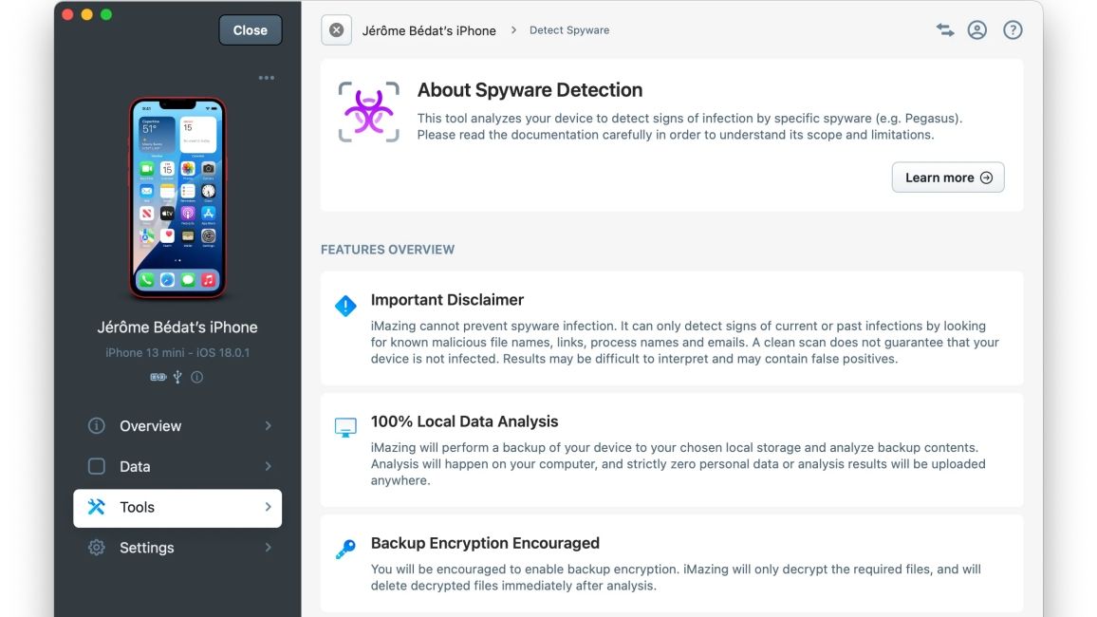The width and height of the screenshot is (1097, 617).
Task: Click the 100% Local Data Analysis monitor icon
Action: [x=345, y=427]
